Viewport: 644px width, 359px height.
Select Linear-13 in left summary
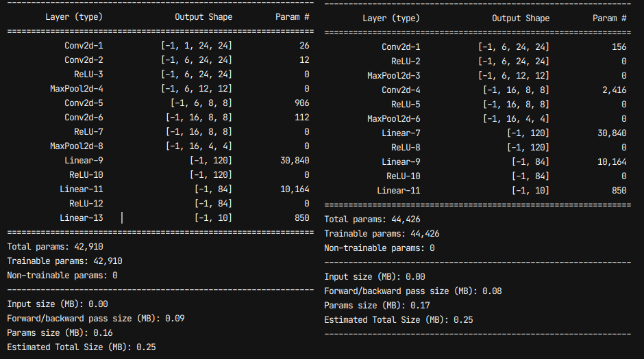coord(82,217)
